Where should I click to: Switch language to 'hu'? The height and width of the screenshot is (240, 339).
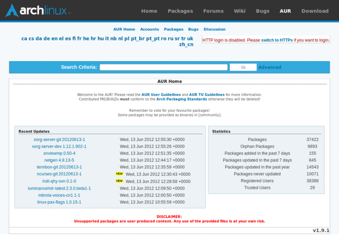[101, 39]
